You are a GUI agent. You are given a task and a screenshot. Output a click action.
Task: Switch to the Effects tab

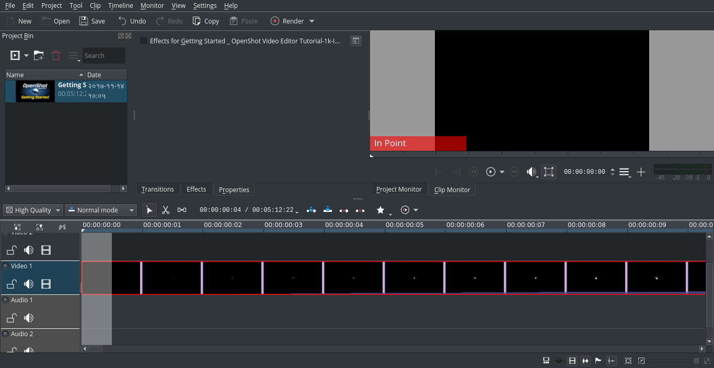(x=197, y=189)
